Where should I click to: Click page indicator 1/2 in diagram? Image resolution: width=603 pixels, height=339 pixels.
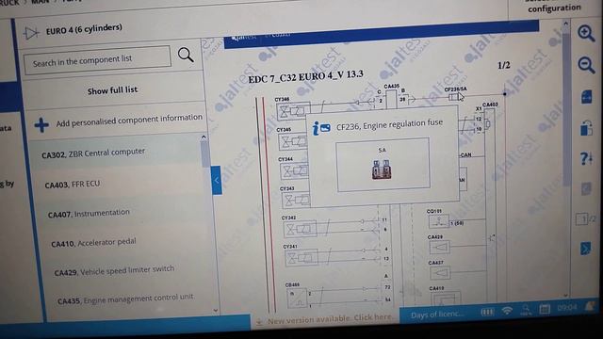click(x=504, y=65)
